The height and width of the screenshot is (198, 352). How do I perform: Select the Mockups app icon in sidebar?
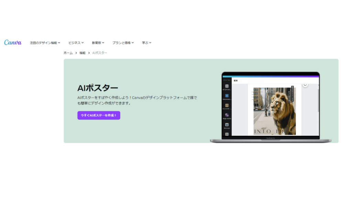click(x=227, y=125)
